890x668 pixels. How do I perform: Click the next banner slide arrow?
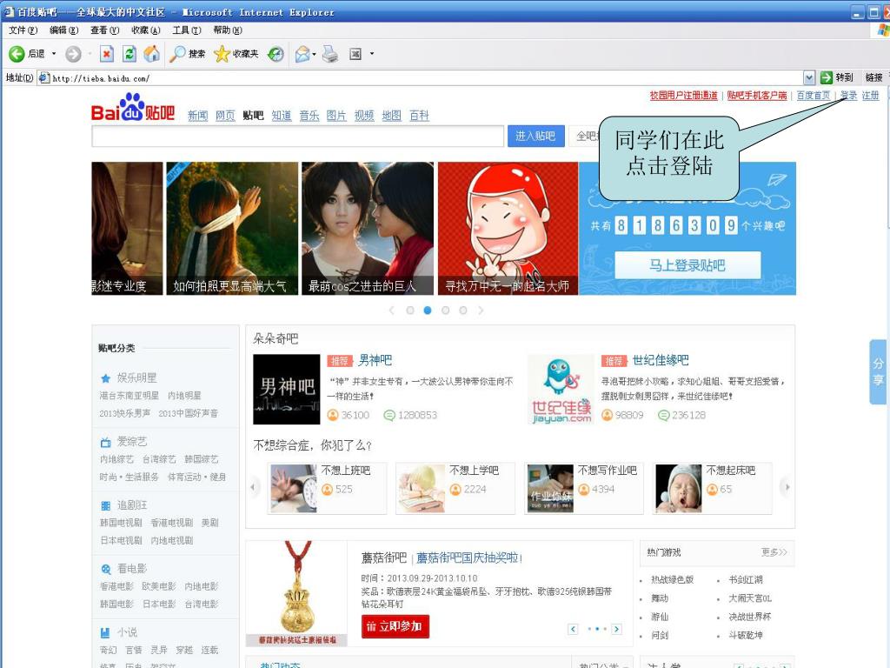(x=481, y=311)
